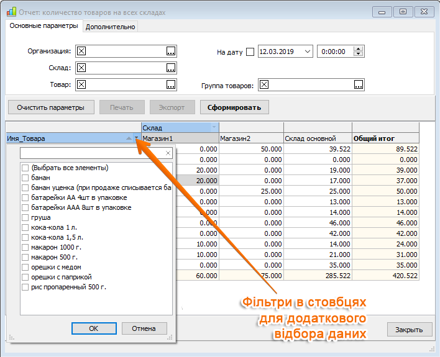The height and width of the screenshot is (357, 440).
Task: Clear the Товар field with its X icon
Action: [x=81, y=84]
